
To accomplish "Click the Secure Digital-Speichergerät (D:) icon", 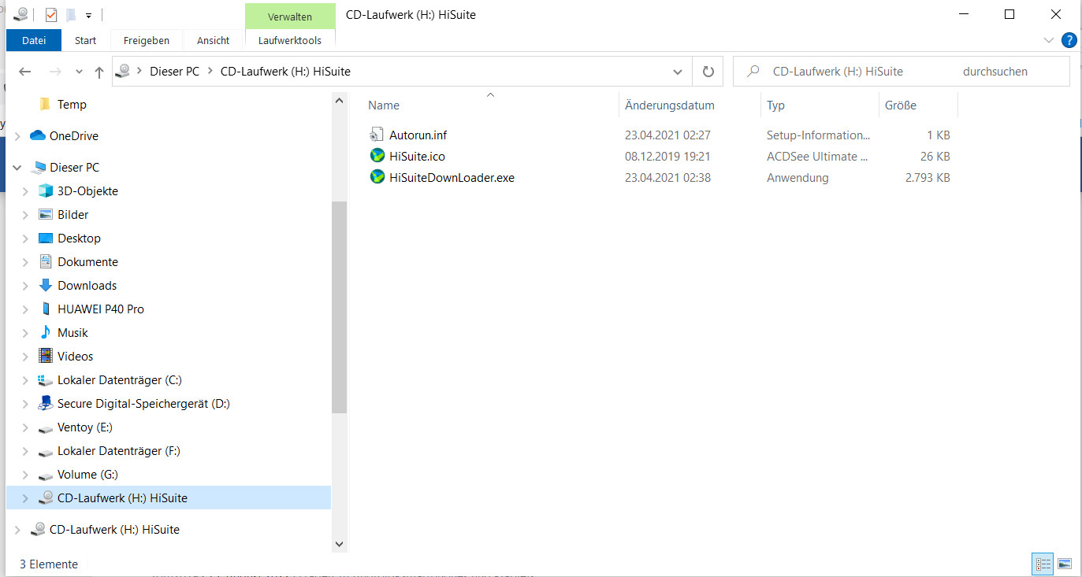I will point(46,403).
